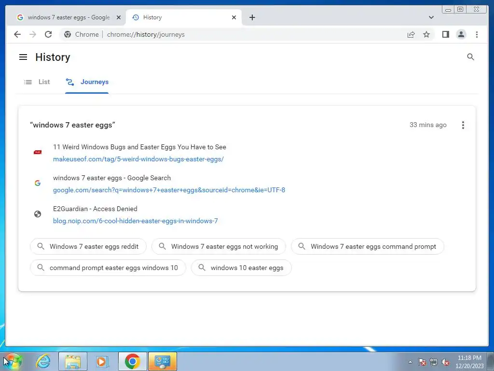
Task: Search Windows 7 easter eggs command prompt
Action: click(x=367, y=246)
